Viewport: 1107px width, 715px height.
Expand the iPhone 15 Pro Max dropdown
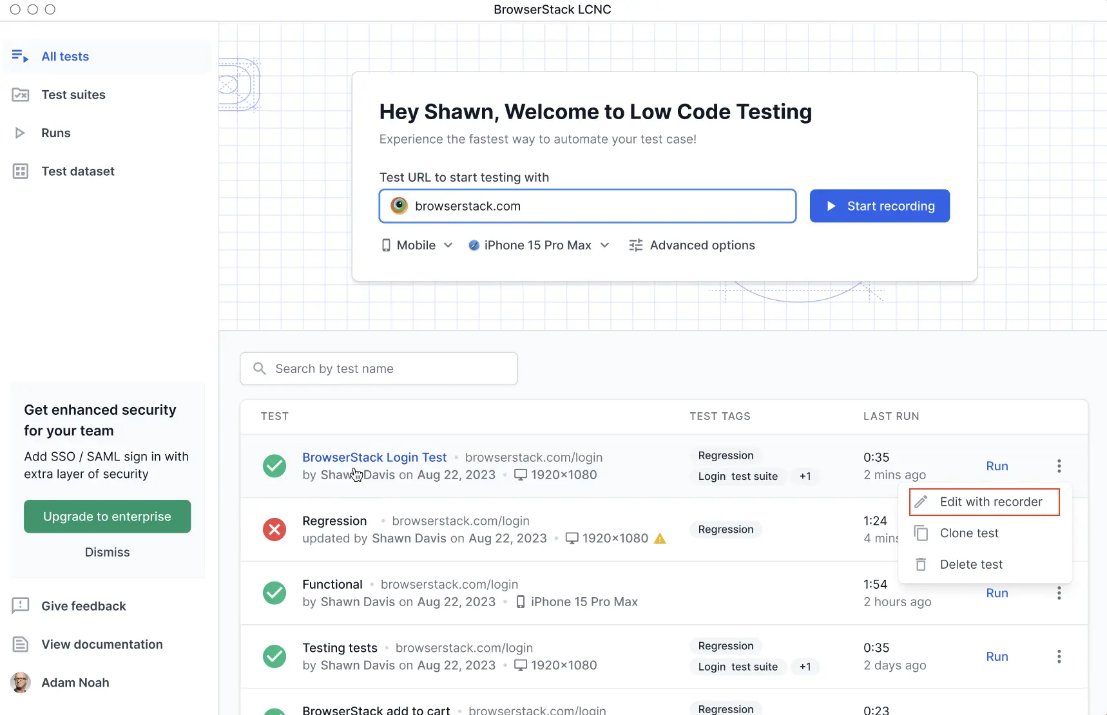pyautogui.click(x=539, y=245)
